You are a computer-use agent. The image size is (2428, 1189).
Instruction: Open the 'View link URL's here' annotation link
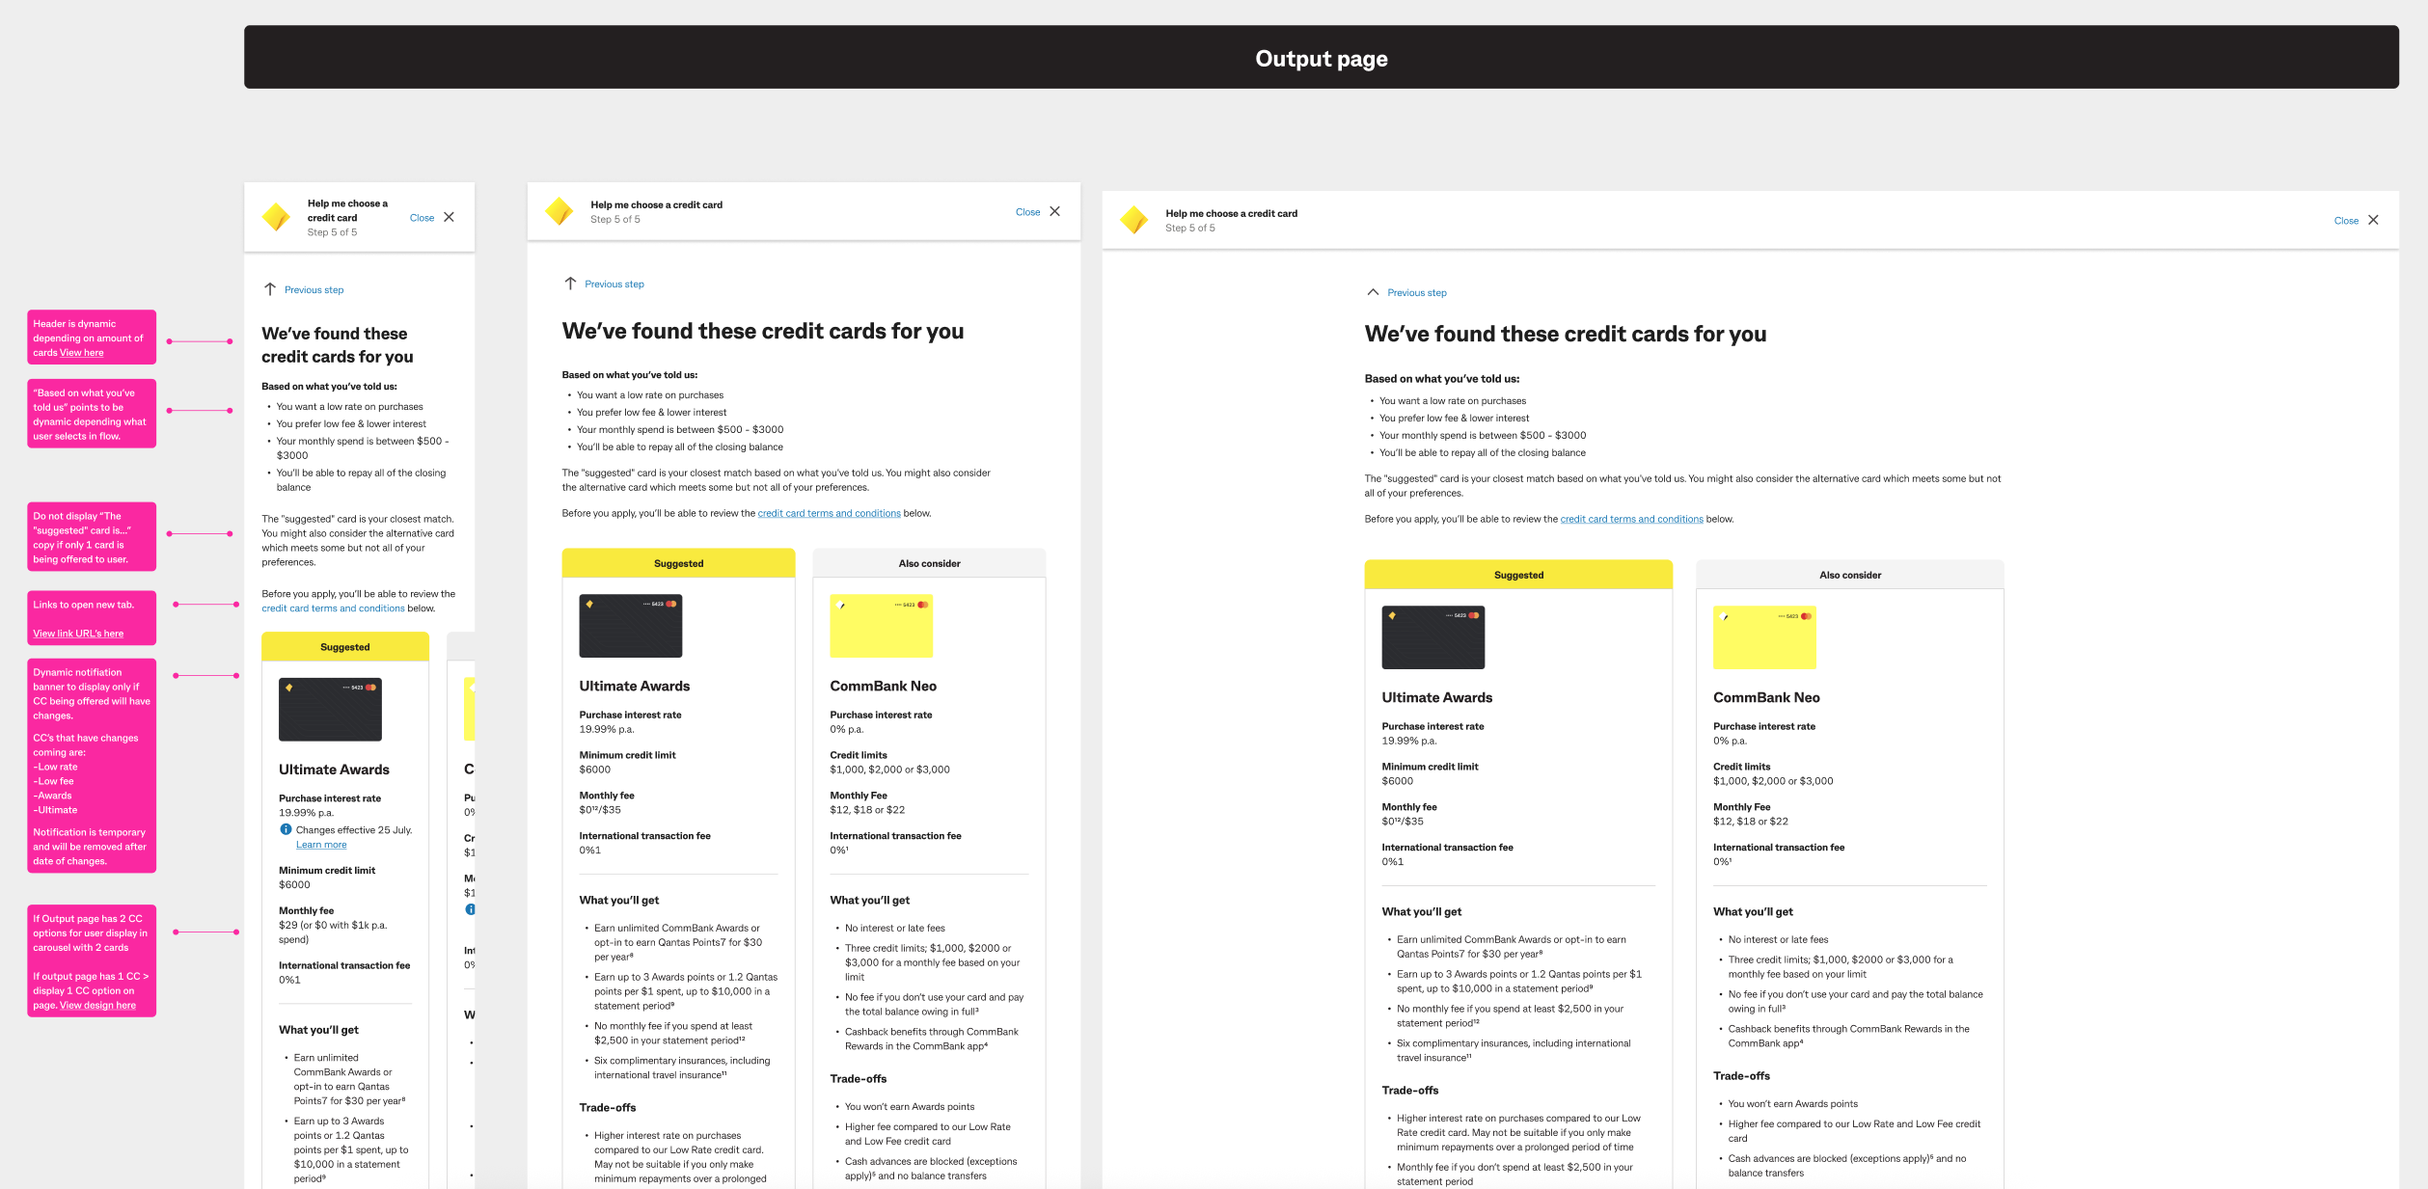click(x=78, y=634)
